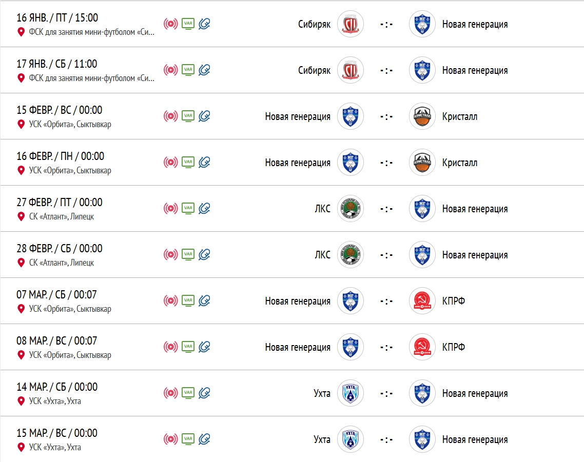The image size is (584, 462).
Task: Open Кристалл team link in 16 ФЕВР. match
Action: 460,163
